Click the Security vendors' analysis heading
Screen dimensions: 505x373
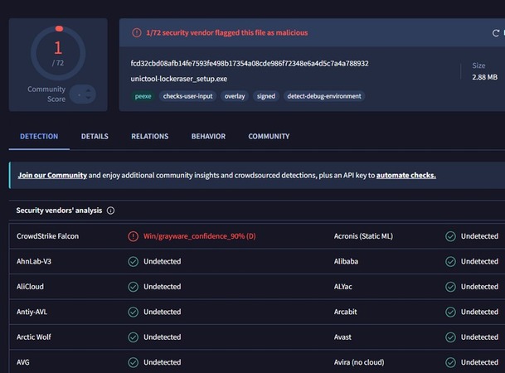click(x=59, y=211)
